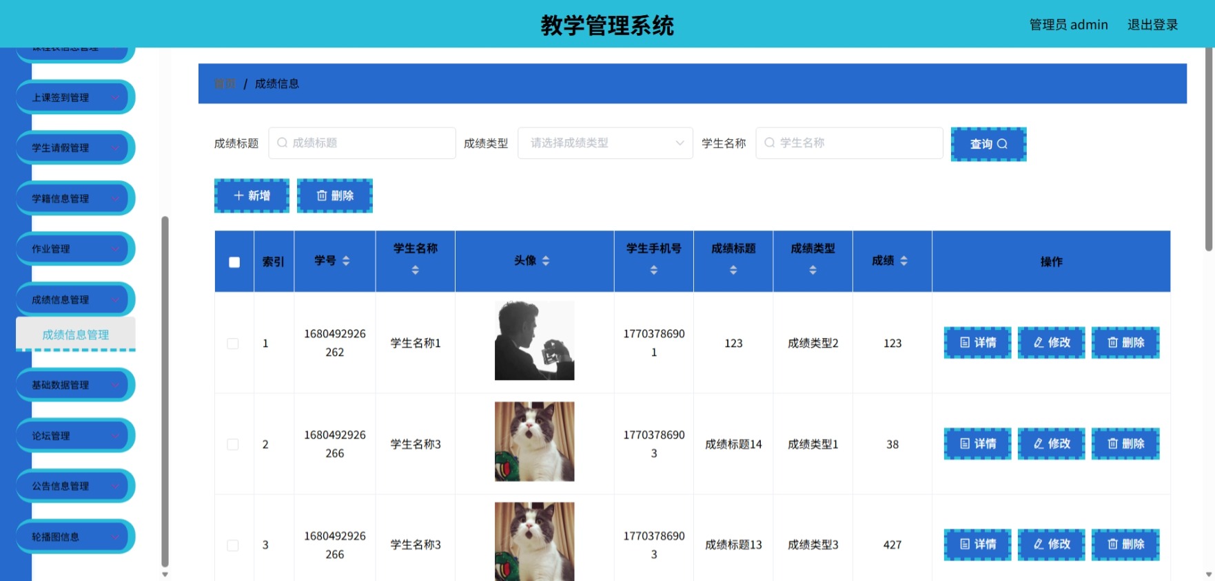Image resolution: width=1215 pixels, height=581 pixels.
Task: Click the cat avatar in row 2
Action: point(534,441)
